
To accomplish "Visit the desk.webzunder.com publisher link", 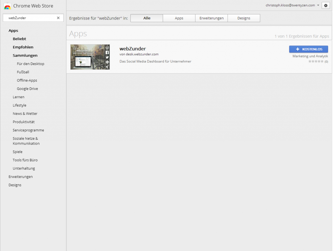I will tap(141, 54).
